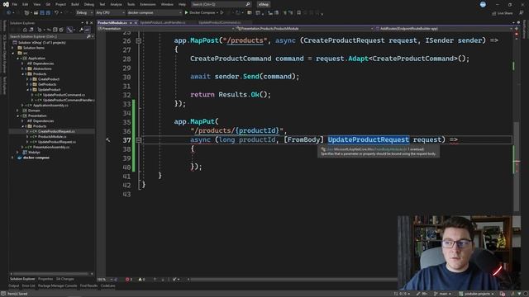Viewport: 529px width, 297px height.
Task: Select ApplicationAssembly.cs file
Action: 50,106
